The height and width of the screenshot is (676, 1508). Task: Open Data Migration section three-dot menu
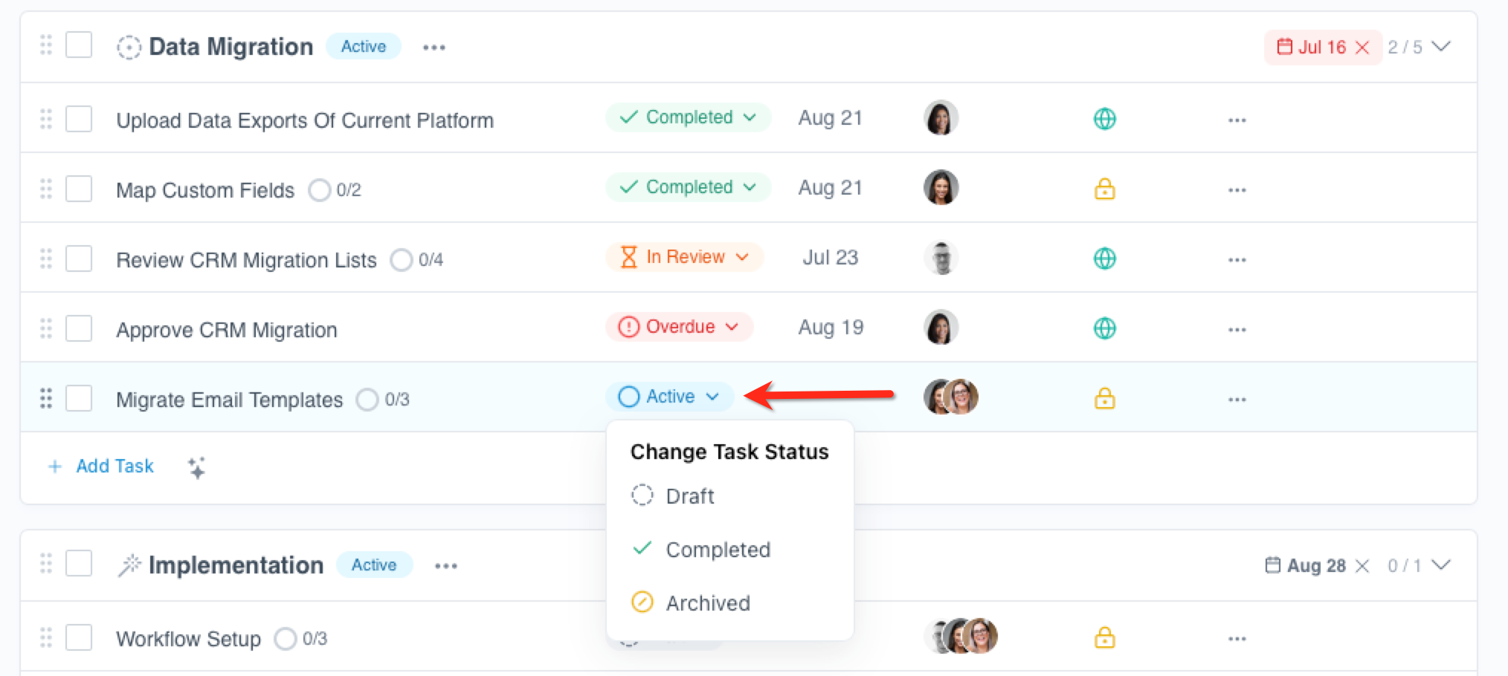tap(434, 48)
